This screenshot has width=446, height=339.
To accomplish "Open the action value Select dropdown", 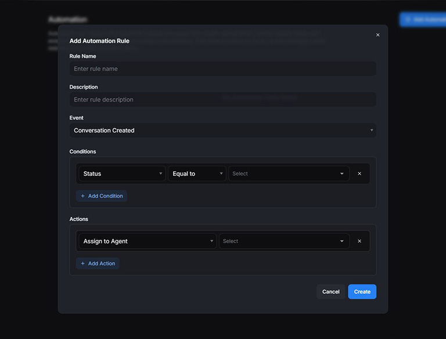I will [283, 241].
